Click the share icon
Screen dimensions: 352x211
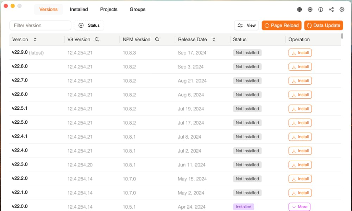click(331, 9)
